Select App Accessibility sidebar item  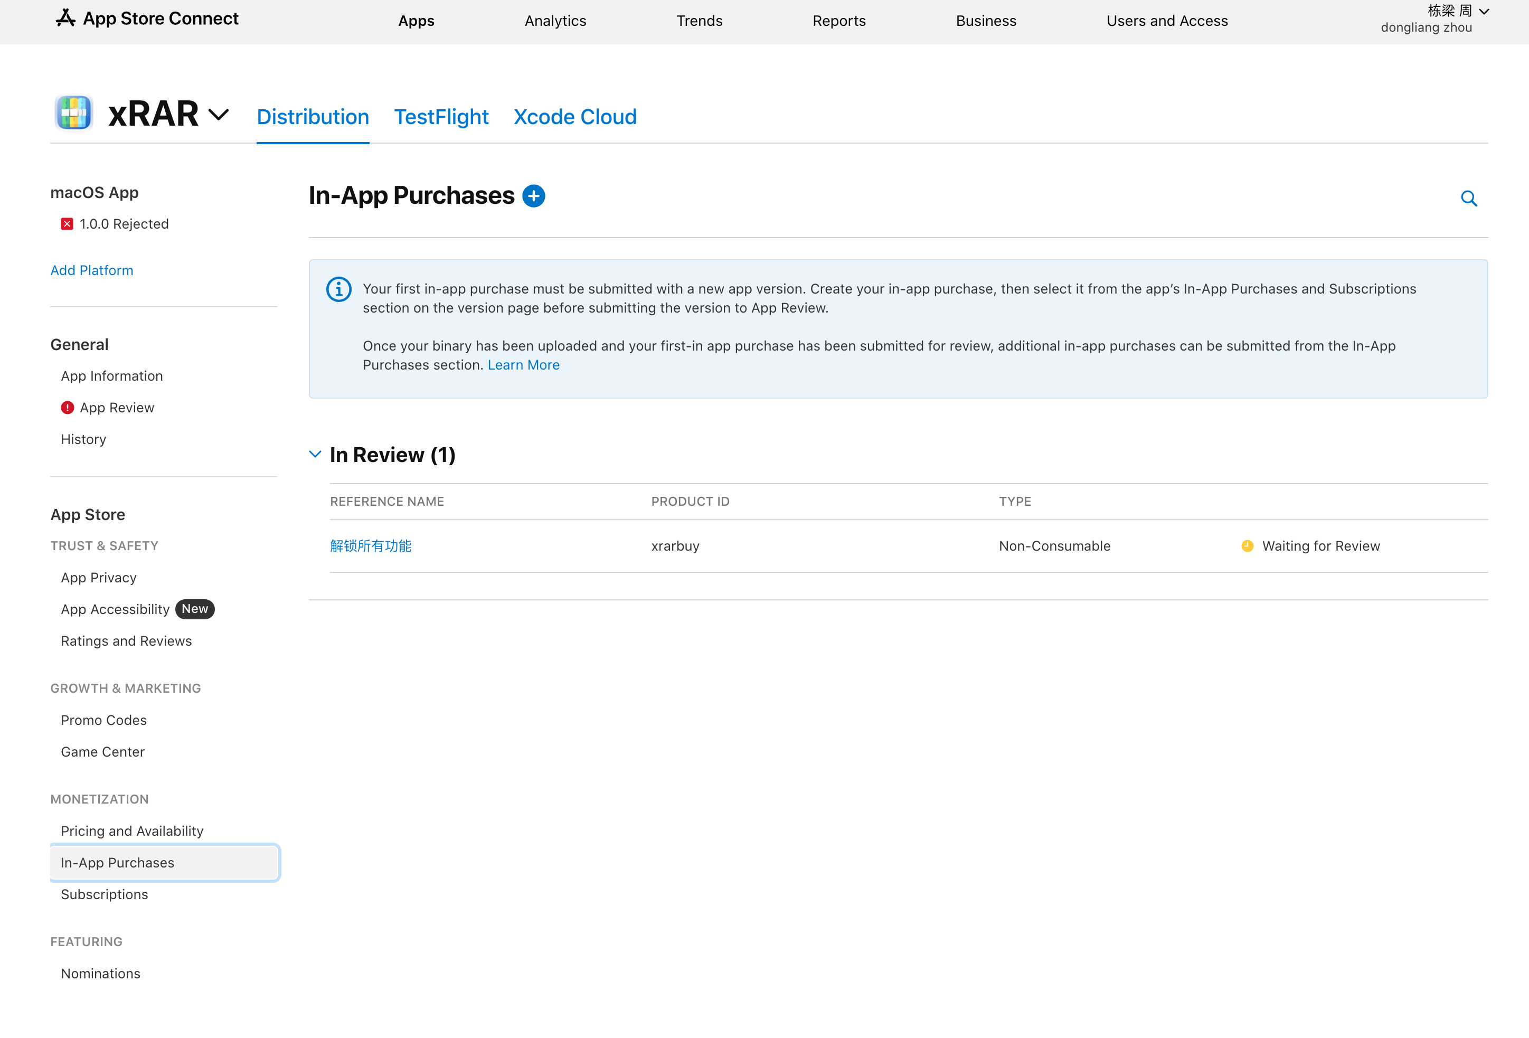[x=115, y=610]
